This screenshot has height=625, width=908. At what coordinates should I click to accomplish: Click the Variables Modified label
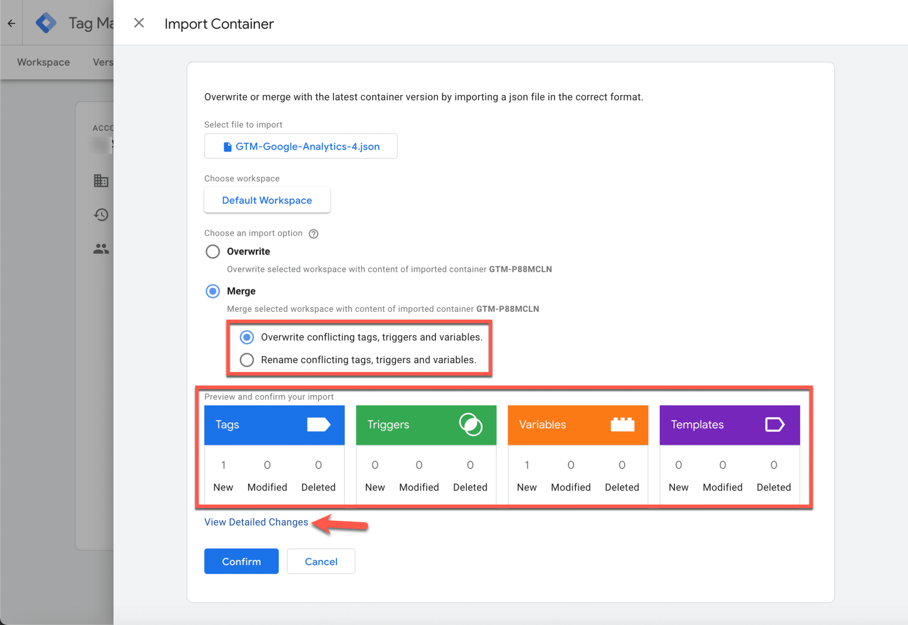[571, 487]
